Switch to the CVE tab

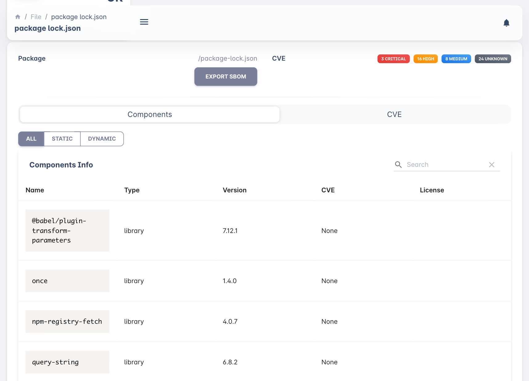pyautogui.click(x=394, y=114)
